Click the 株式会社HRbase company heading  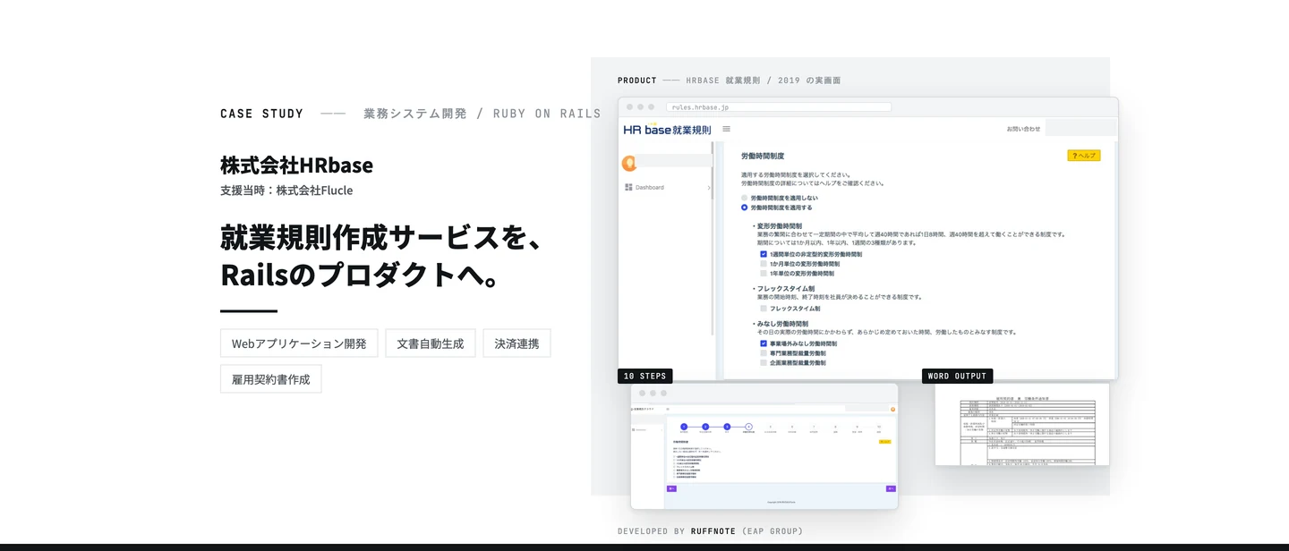point(296,165)
